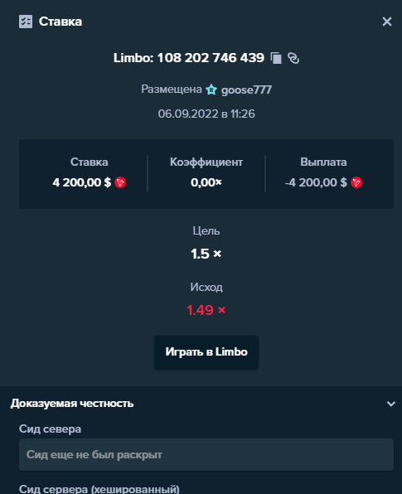This screenshot has width=402, height=494.
Task: Click the Tron coin icon beside payout amount
Action: click(356, 182)
